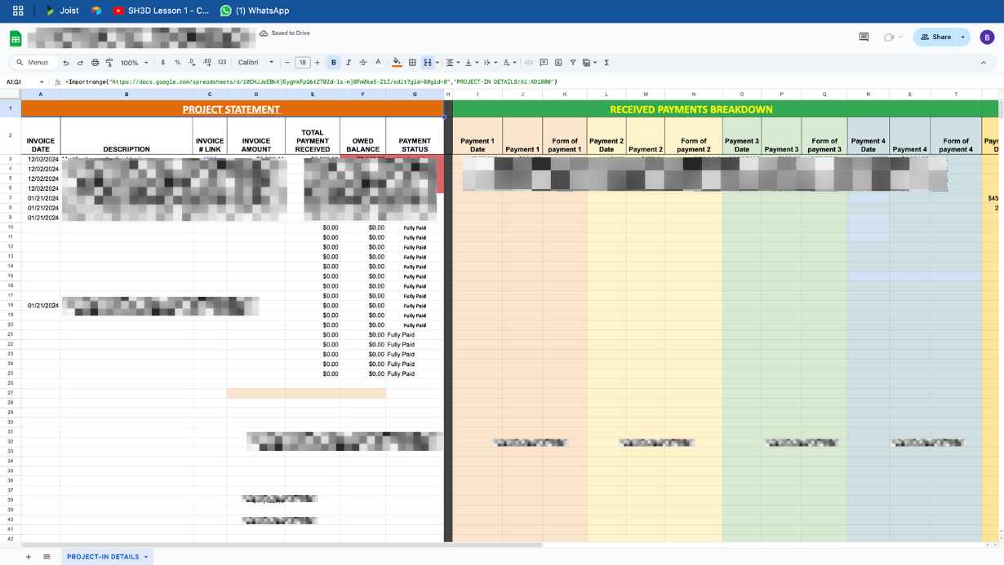Switch to the WhatsApp tab

tap(255, 11)
